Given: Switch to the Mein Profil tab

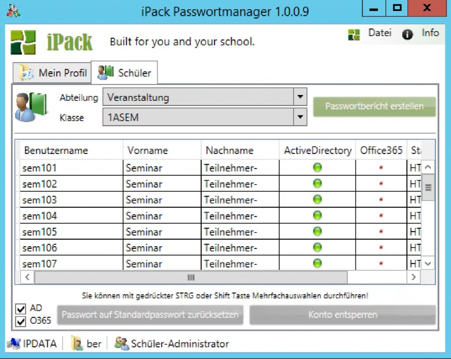Looking at the screenshot, I should 53,73.
